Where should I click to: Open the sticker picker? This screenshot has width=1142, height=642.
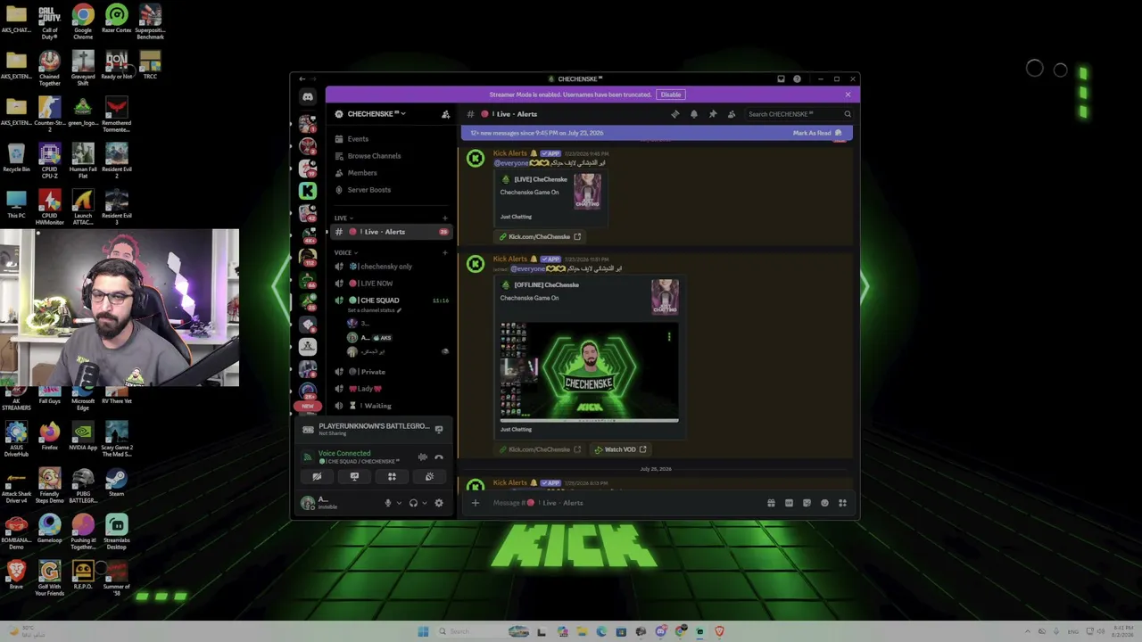click(x=807, y=503)
